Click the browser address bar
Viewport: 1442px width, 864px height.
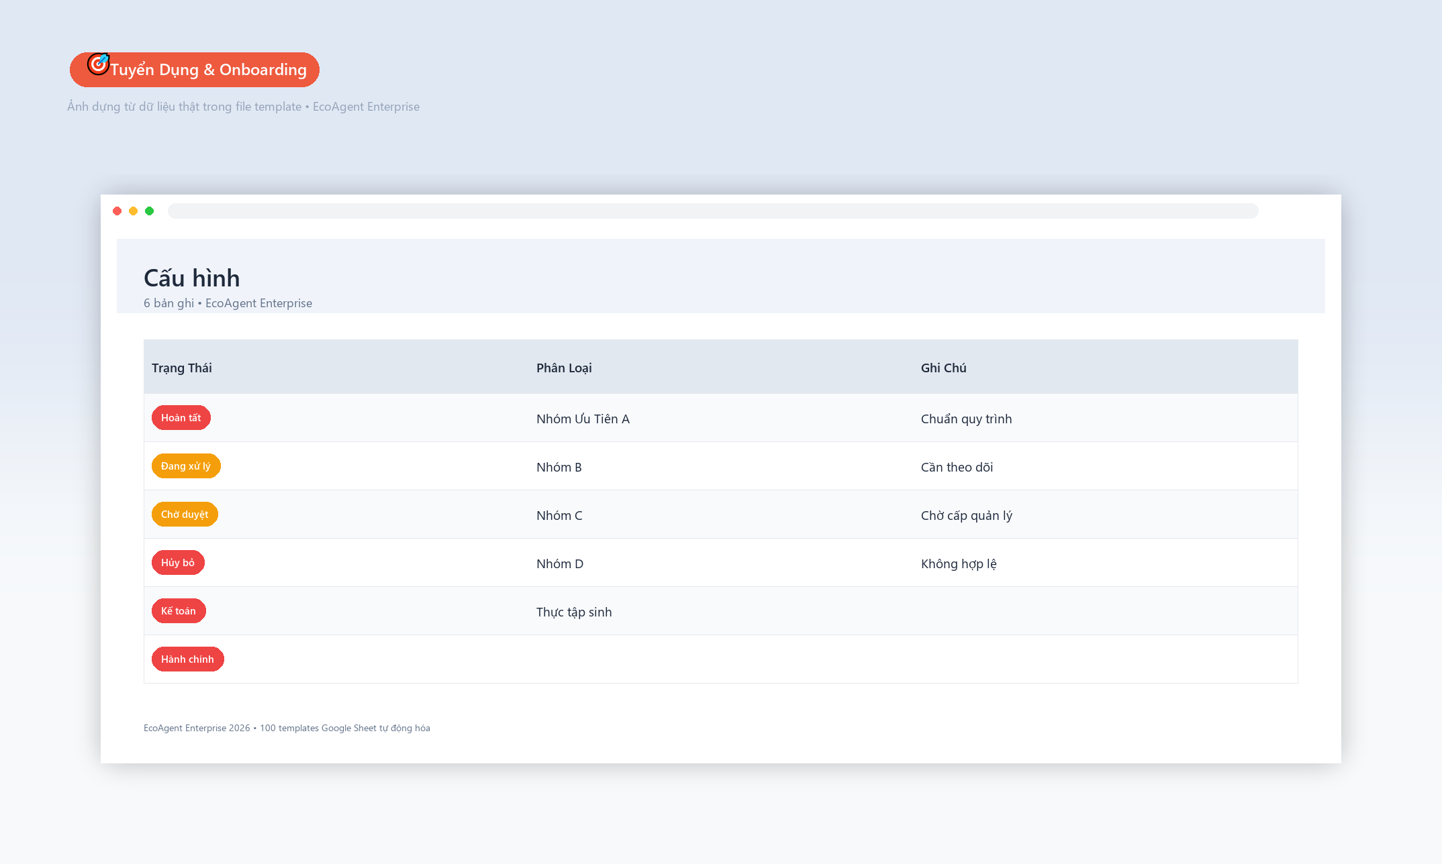click(713, 211)
